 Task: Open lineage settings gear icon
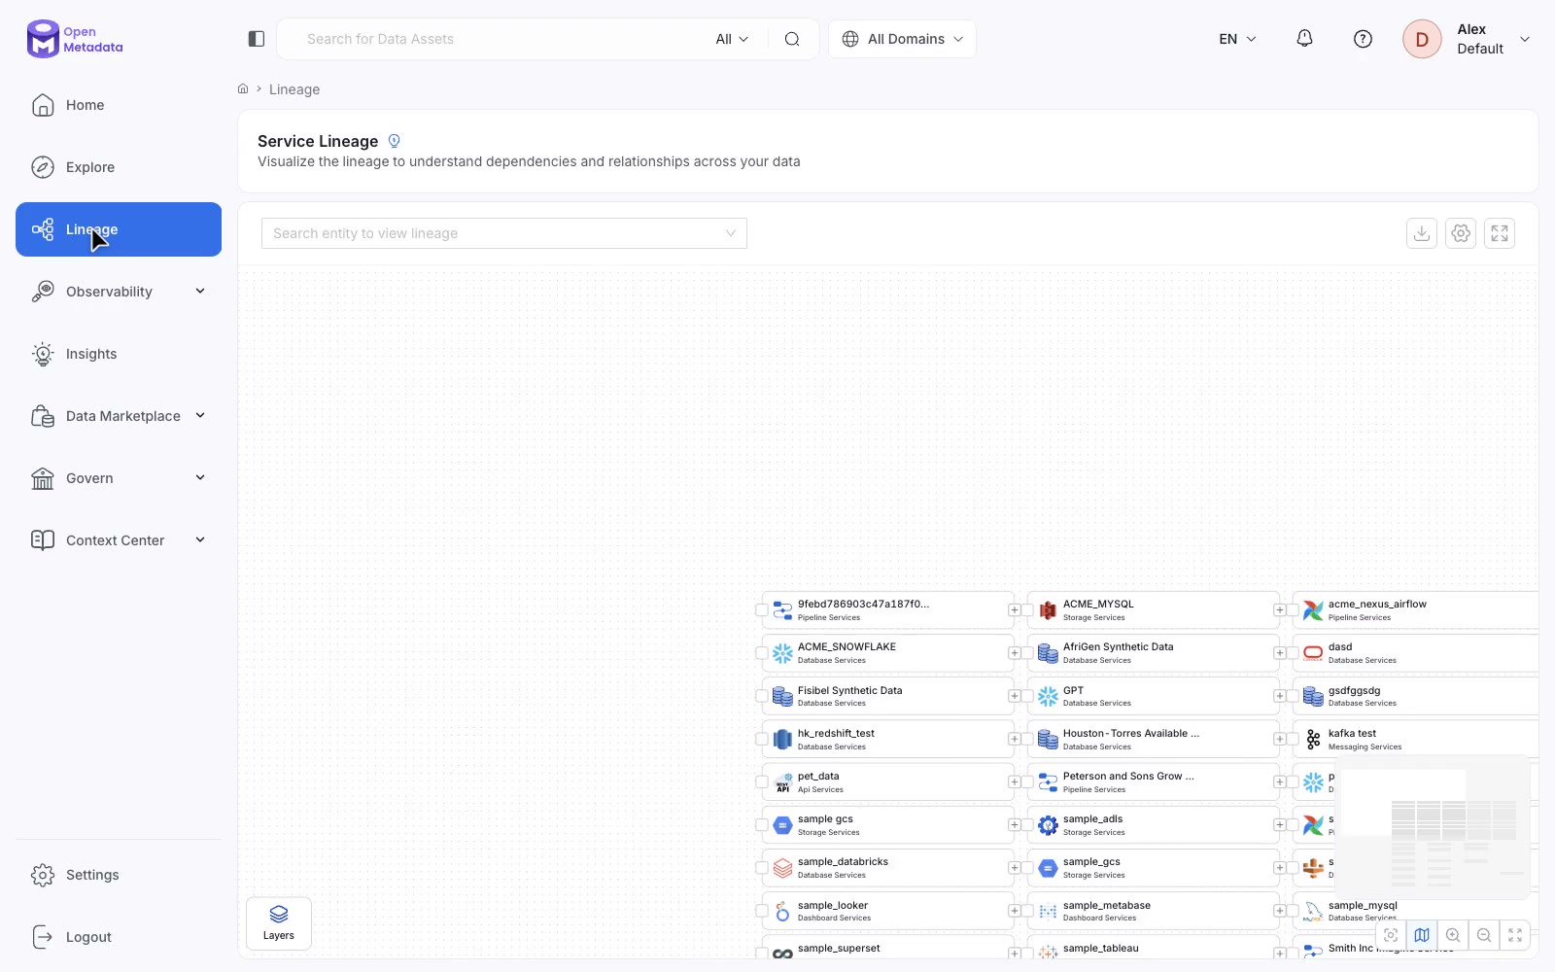pyautogui.click(x=1461, y=233)
